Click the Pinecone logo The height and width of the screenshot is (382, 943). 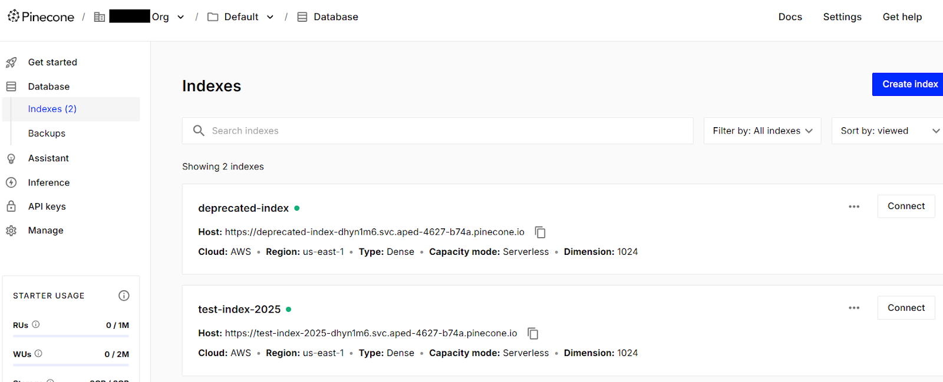(x=41, y=17)
